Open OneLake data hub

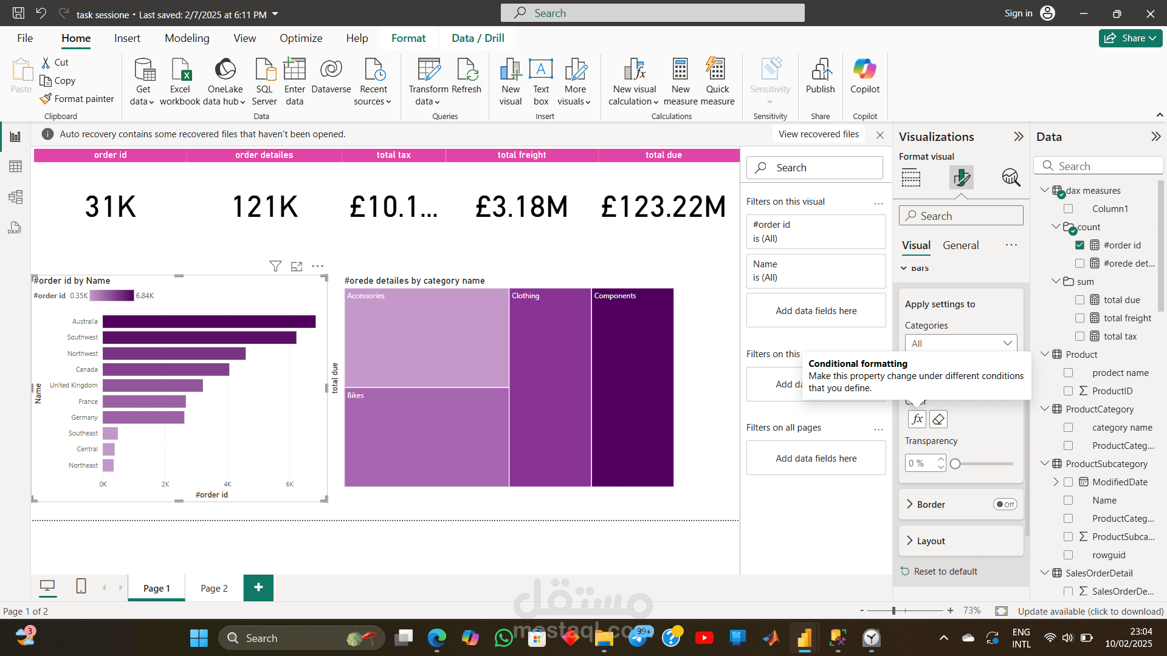[x=225, y=82]
